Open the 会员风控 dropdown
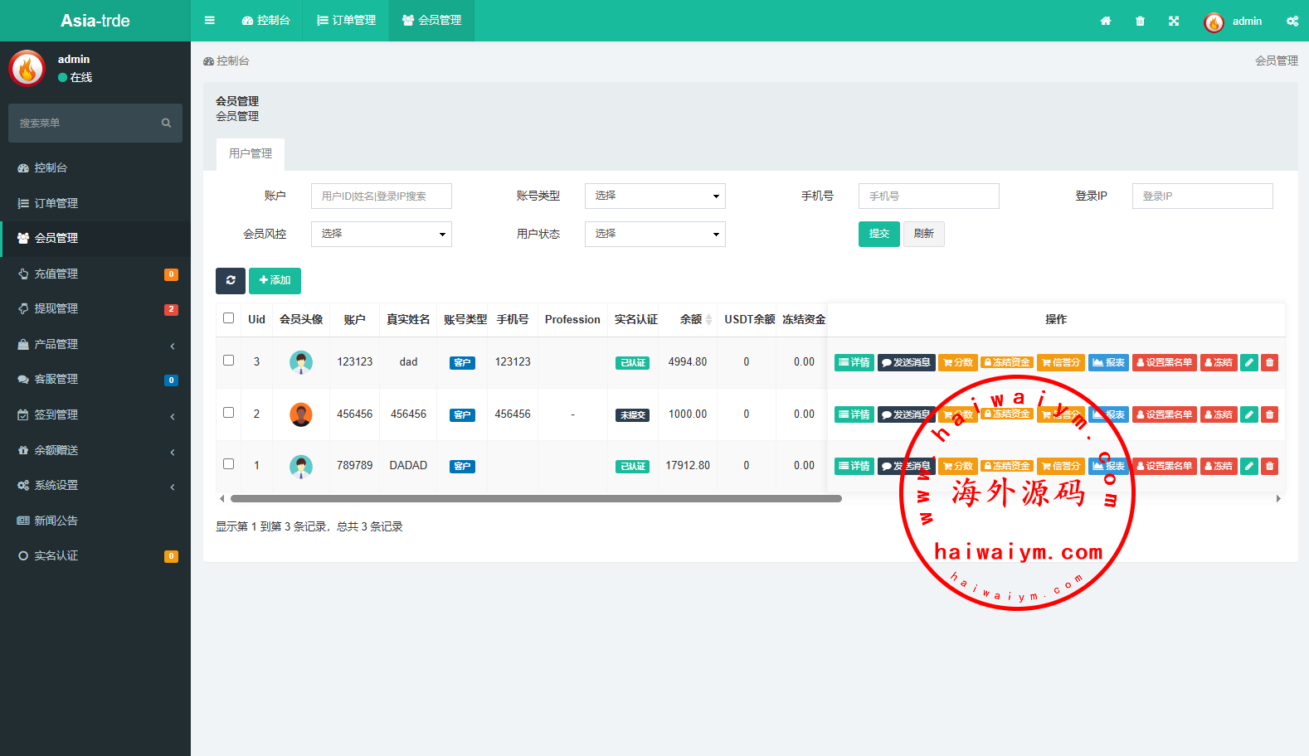Viewport: 1309px width, 756px height. point(382,234)
